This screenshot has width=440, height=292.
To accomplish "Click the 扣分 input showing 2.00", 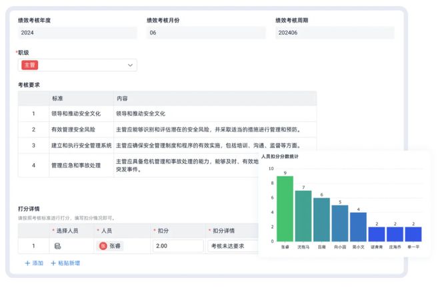I will [178, 246].
